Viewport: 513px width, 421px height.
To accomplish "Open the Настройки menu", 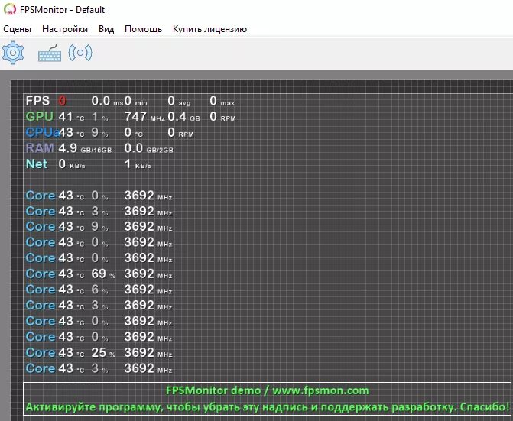I will 65,29.
